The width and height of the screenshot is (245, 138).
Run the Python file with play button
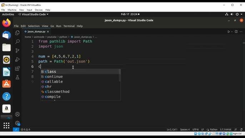pyautogui.click(x=229, y=32)
